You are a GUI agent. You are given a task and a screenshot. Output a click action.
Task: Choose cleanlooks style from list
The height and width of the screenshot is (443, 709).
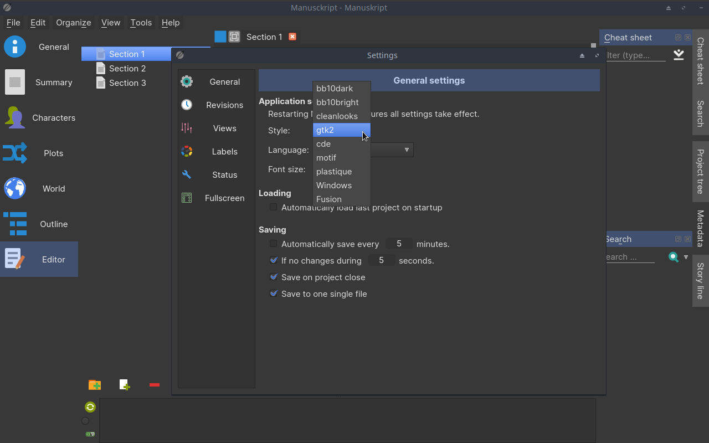342,116
